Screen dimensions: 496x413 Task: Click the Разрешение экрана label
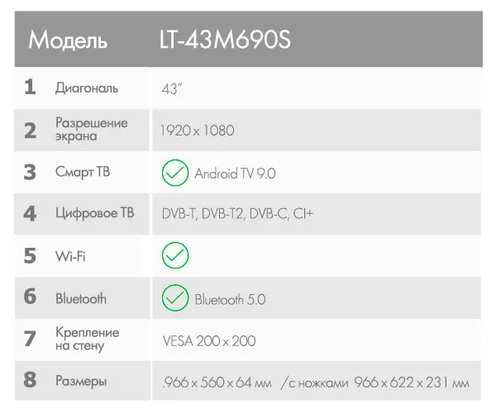91,130
